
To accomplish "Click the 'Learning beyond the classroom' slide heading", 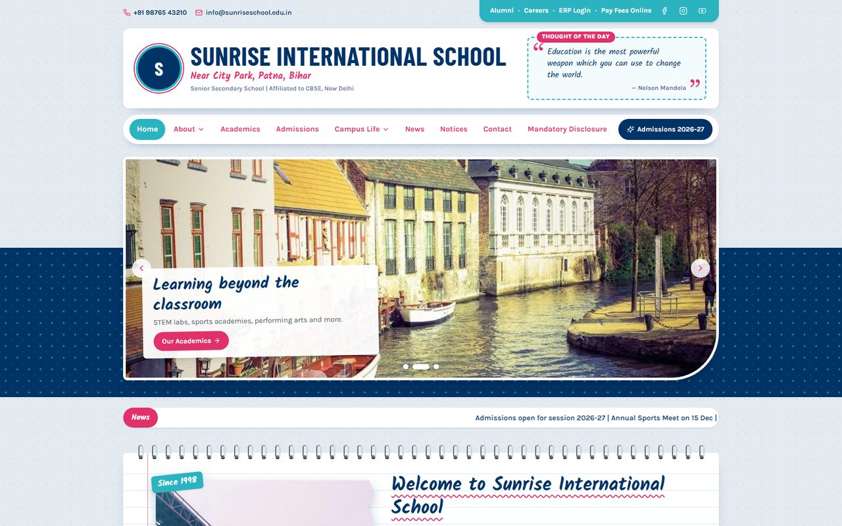I will pos(226,293).
